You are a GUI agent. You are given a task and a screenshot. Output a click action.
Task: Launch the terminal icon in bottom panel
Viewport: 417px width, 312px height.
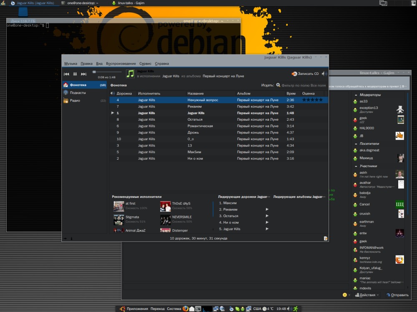(198, 309)
